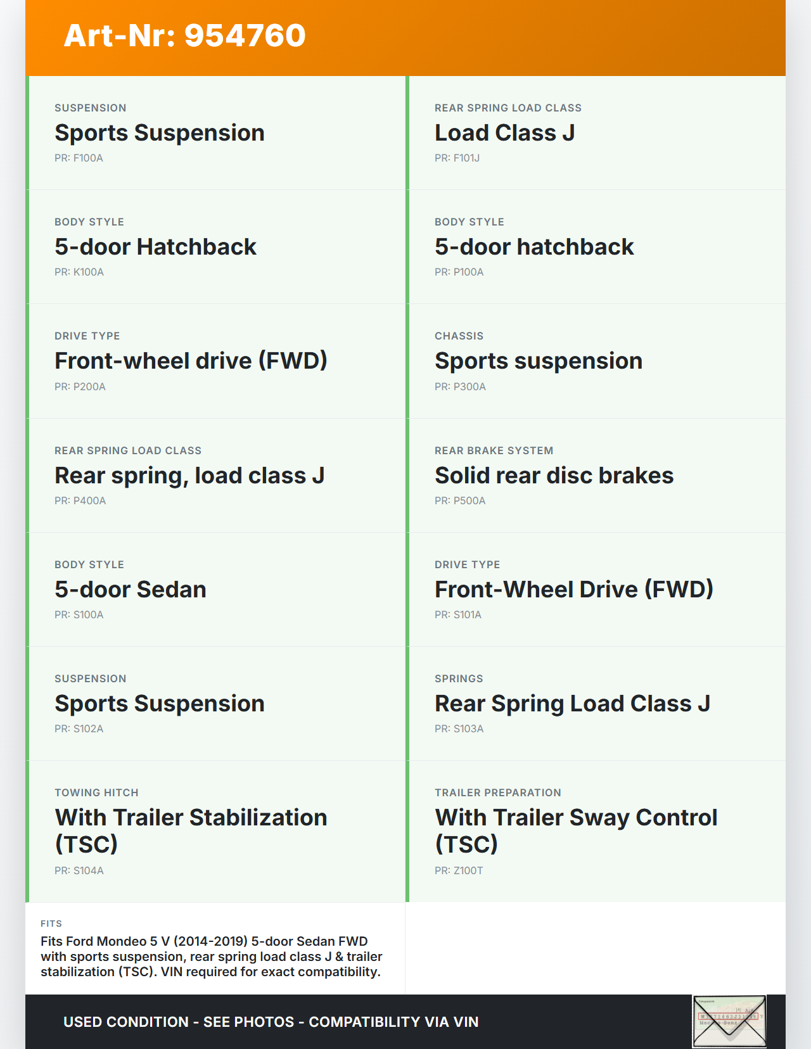Viewport: 811px width, 1049px height.
Task: Click the 5-door hatchback card PR P100A
Action: point(596,247)
